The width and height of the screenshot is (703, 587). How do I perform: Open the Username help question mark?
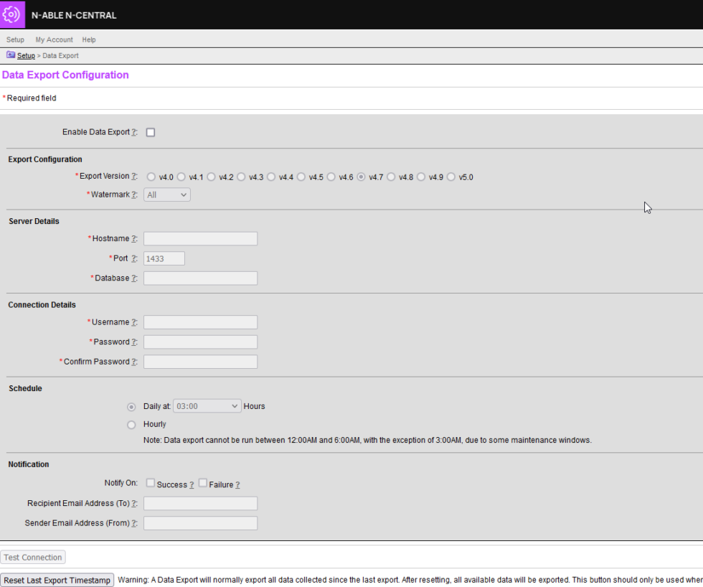click(133, 322)
